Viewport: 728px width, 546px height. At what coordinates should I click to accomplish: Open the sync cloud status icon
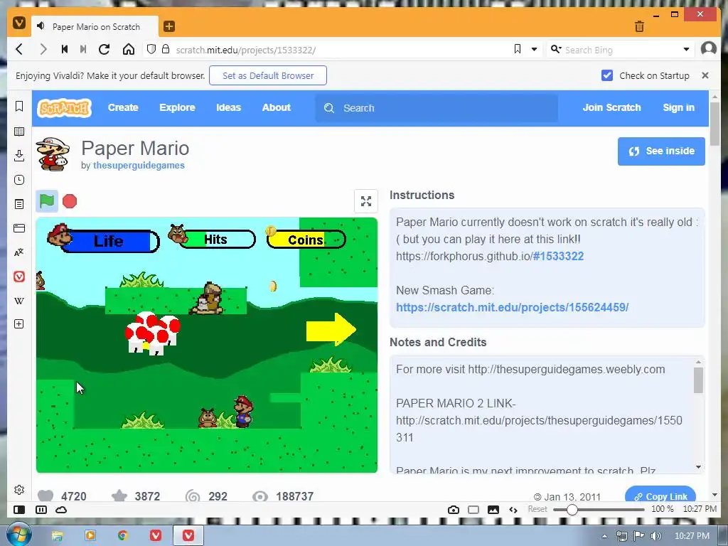tap(61, 510)
